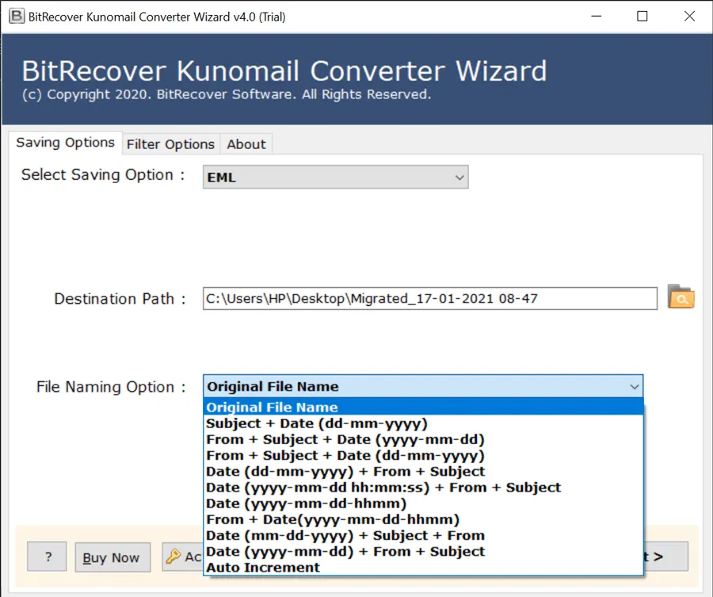Close the Converter Wizard window
This screenshot has width=713, height=597.
pos(689,17)
